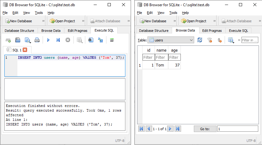Click the Go to: button
This screenshot has height=145, width=262.
click(205, 129)
